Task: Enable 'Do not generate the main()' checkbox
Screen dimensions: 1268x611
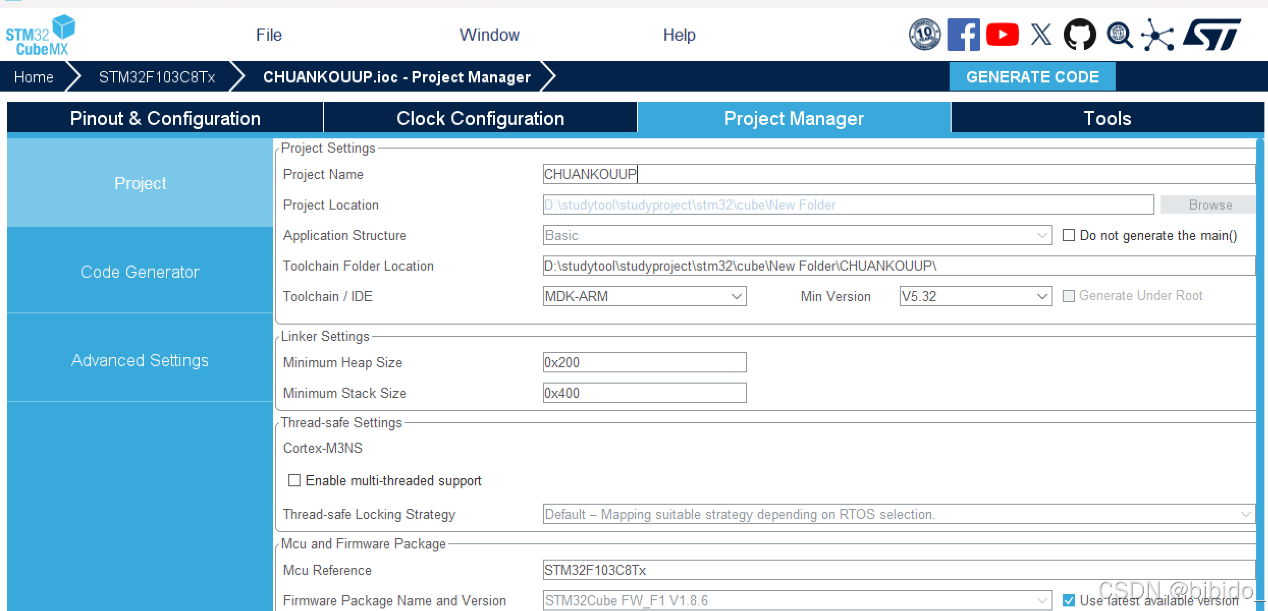Action: coord(1068,236)
